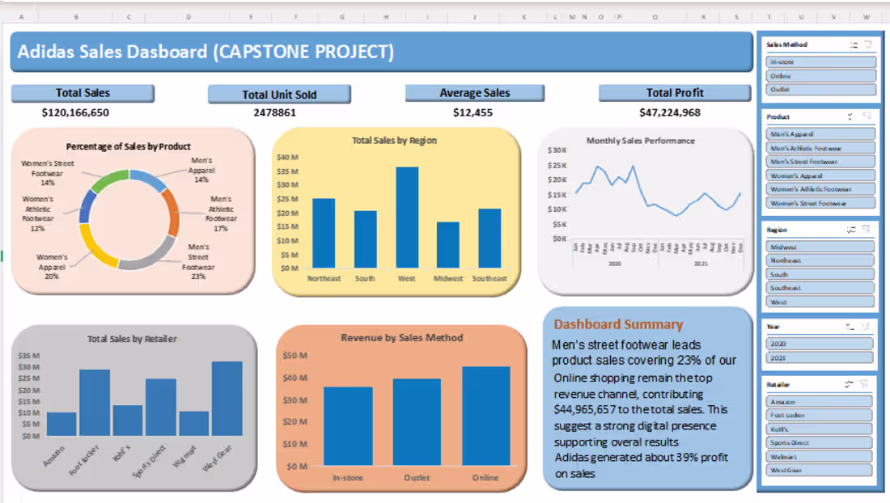Screen dimensions: 890x503
Task: Select Women's Athletic Footwear slicer item
Action: tap(820, 189)
